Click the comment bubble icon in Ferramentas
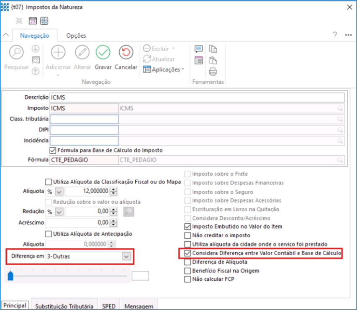Screen dimensions: 357x310 [x=198, y=49]
